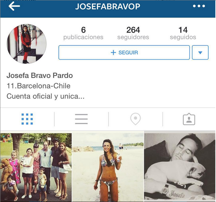The width and height of the screenshot is (216, 202).
Task: Tap the plus icon on Seguir
Action: (x=113, y=52)
